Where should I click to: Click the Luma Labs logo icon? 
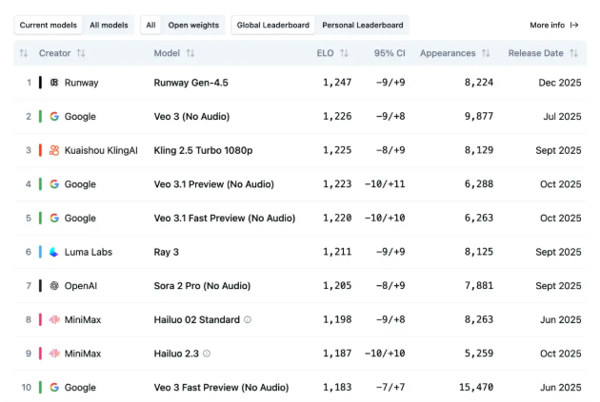[x=54, y=252]
